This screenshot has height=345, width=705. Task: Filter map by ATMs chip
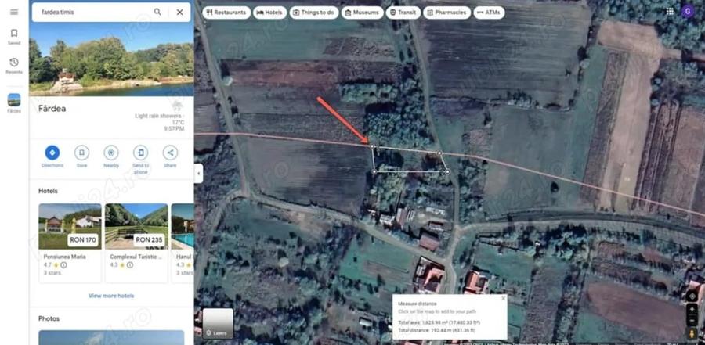point(489,13)
